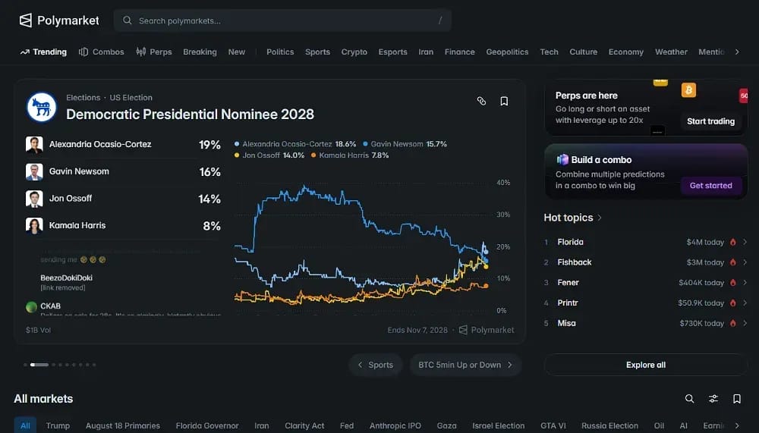The height and width of the screenshot is (433, 759).
Task: Go to previous Sports carousel card
Action: pyautogui.click(x=376, y=365)
